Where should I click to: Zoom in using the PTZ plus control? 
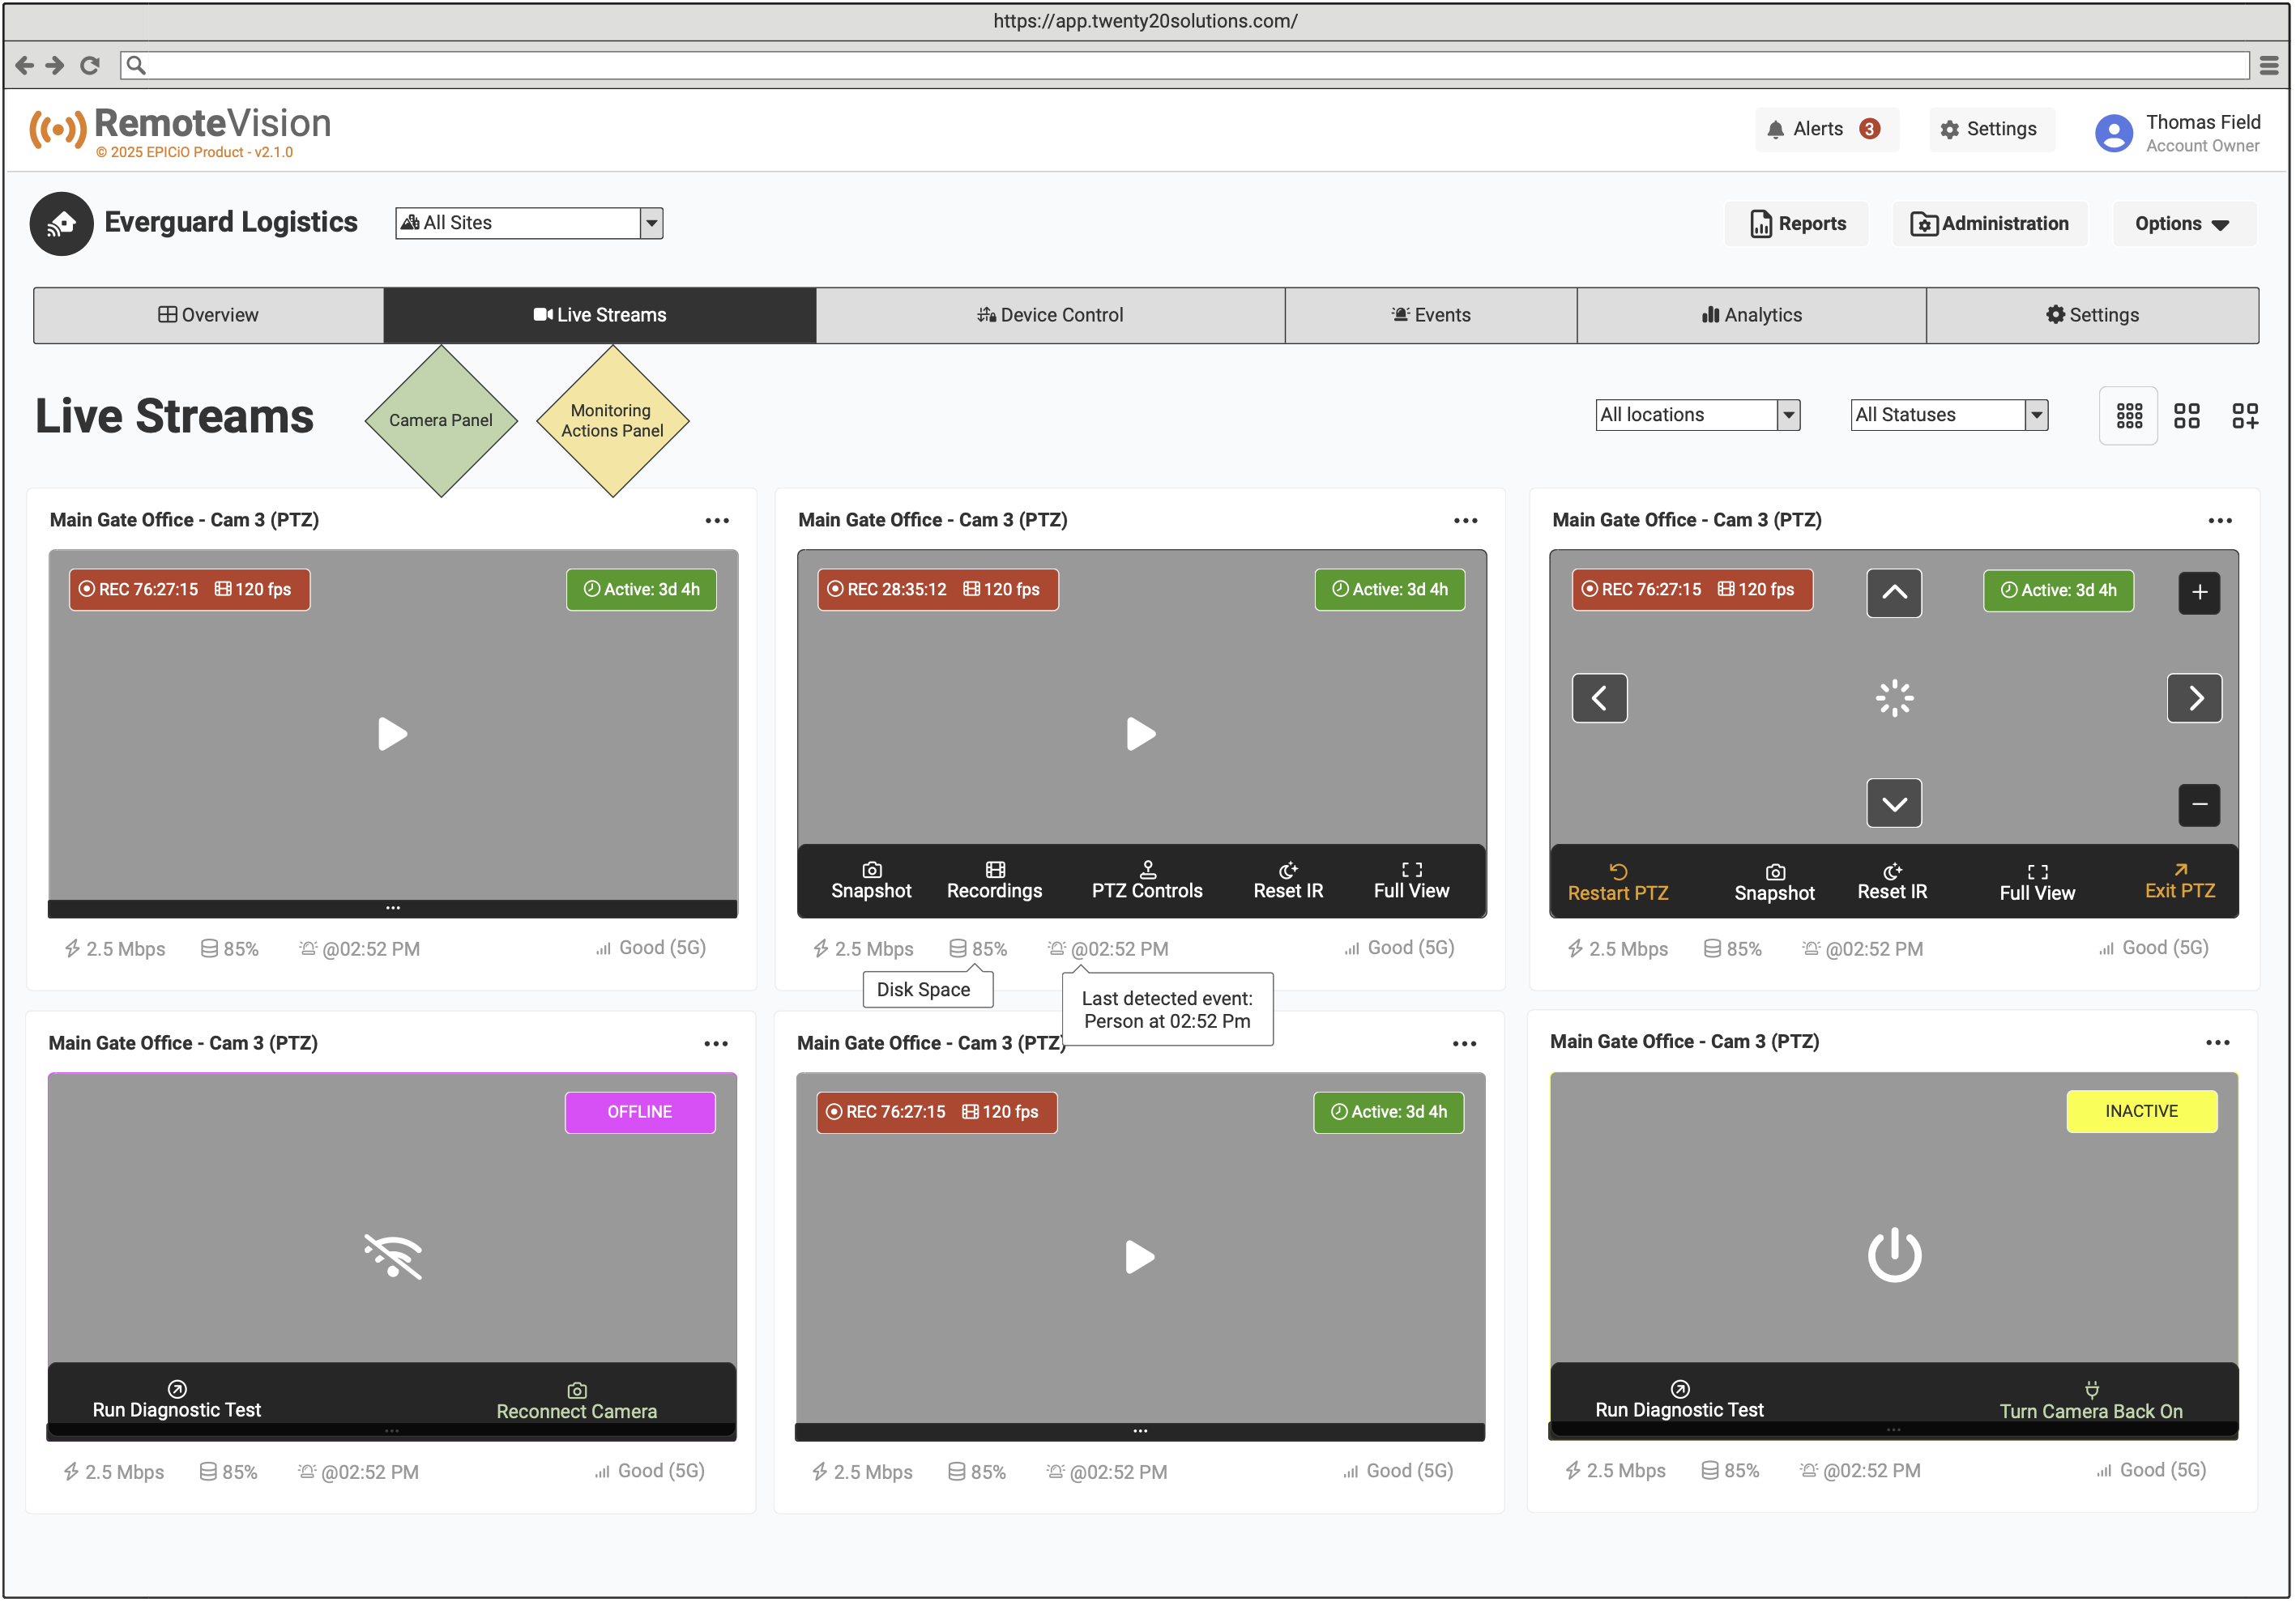pyautogui.click(x=2199, y=591)
